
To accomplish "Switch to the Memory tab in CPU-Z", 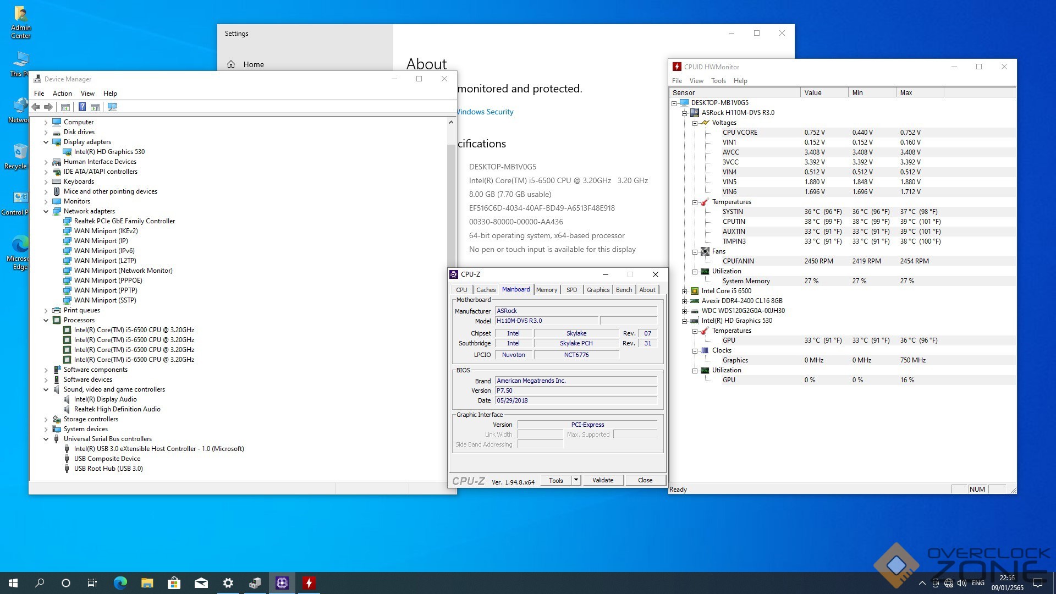I will 546,290.
